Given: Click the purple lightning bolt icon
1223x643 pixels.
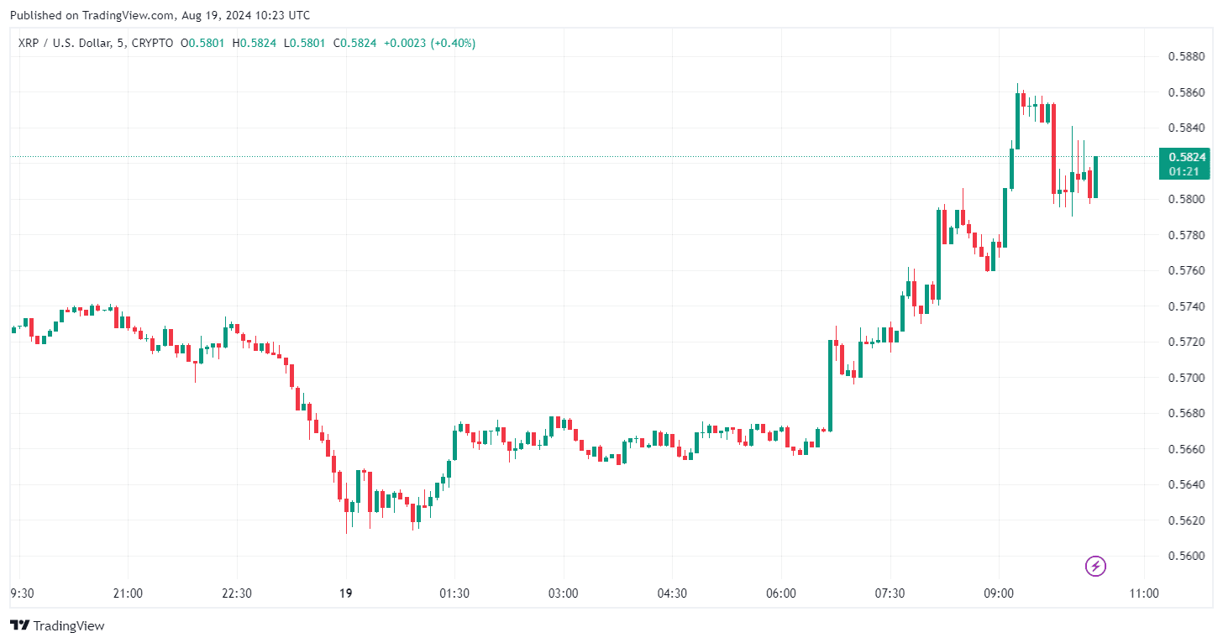Looking at the screenshot, I should pos(1096,566).
